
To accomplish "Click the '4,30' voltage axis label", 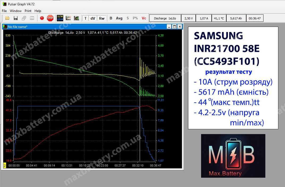I will click(161, 35).
